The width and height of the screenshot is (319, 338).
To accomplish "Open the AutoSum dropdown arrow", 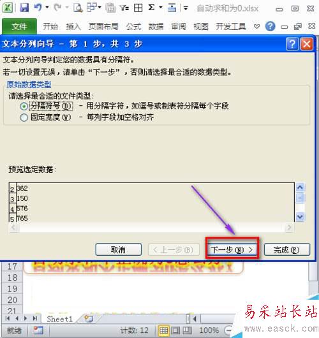I will tap(161, 8).
